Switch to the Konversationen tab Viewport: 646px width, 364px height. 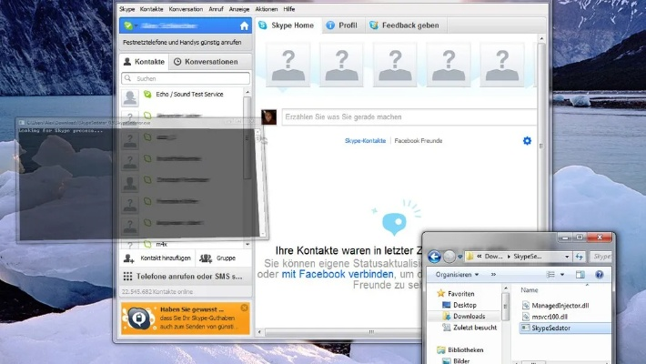coord(205,62)
